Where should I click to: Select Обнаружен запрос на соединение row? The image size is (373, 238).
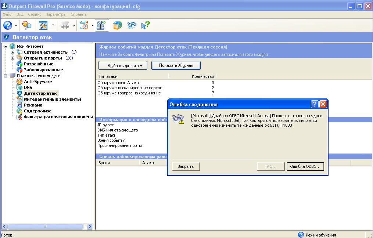(x=156, y=93)
